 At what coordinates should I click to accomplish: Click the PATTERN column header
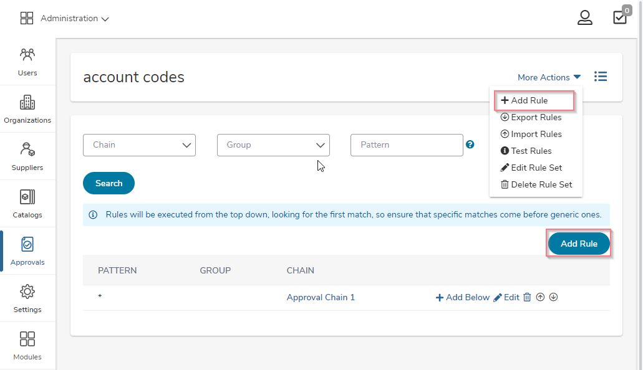117,270
